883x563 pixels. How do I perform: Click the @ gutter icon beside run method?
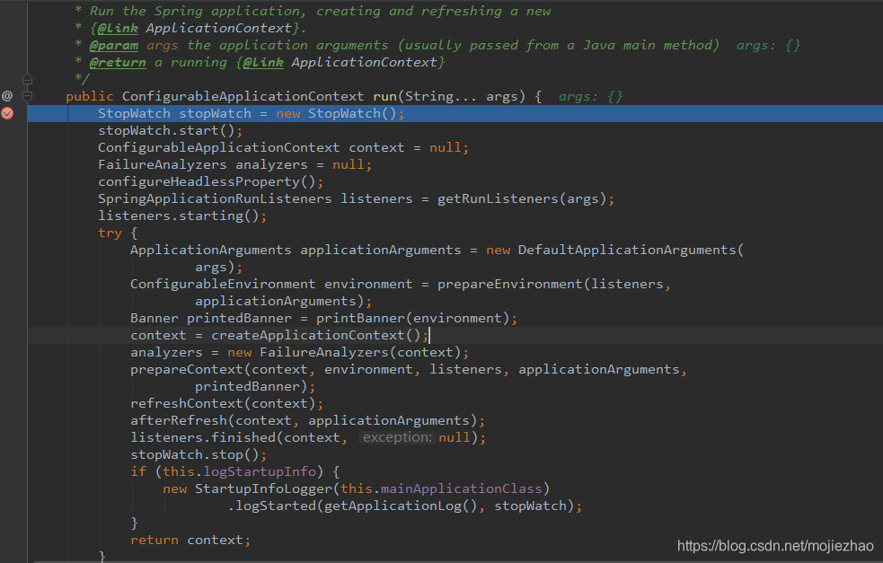coord(7,96)
